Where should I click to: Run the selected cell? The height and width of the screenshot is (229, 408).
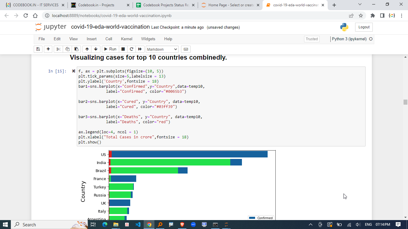110,49
